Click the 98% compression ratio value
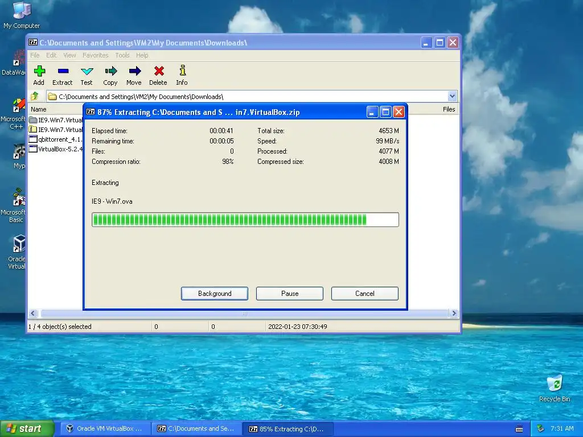Image resolution: width=583 pixels, height=437 pixels. tap(228, 162)
